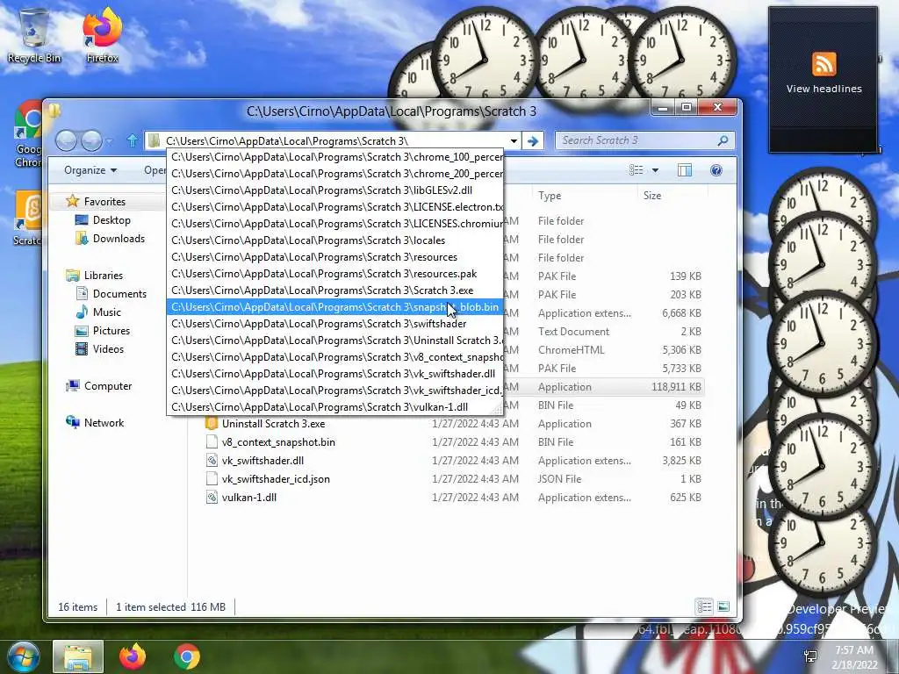The image size is (899, 674).
Task: Select the vk_swiftshader.dll path suggestion
Action: 335,373
